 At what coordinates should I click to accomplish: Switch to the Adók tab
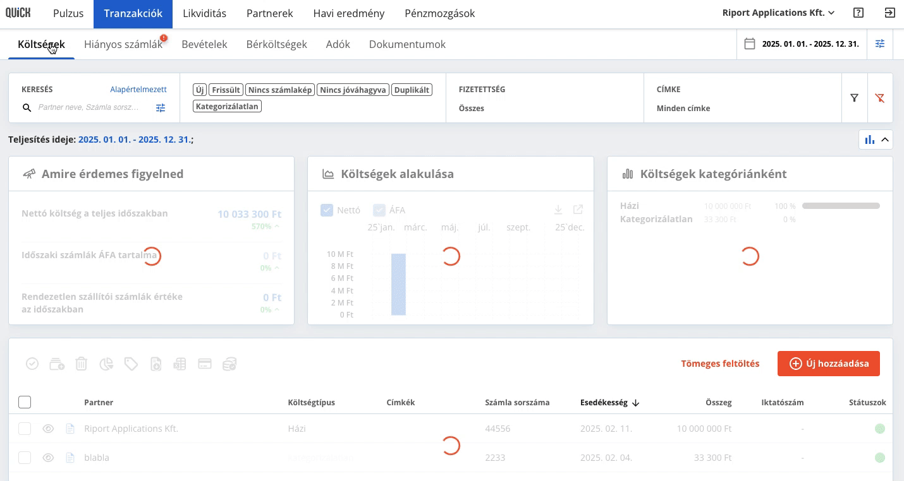[x=338, y=44]
